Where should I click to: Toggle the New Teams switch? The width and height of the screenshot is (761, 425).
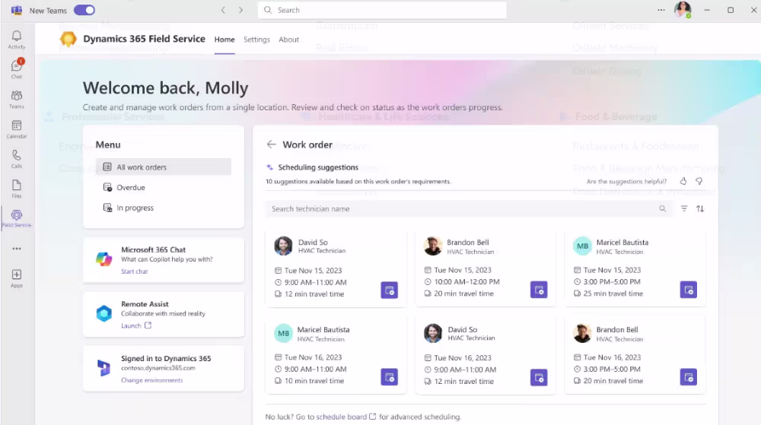(x=84, y=11)
